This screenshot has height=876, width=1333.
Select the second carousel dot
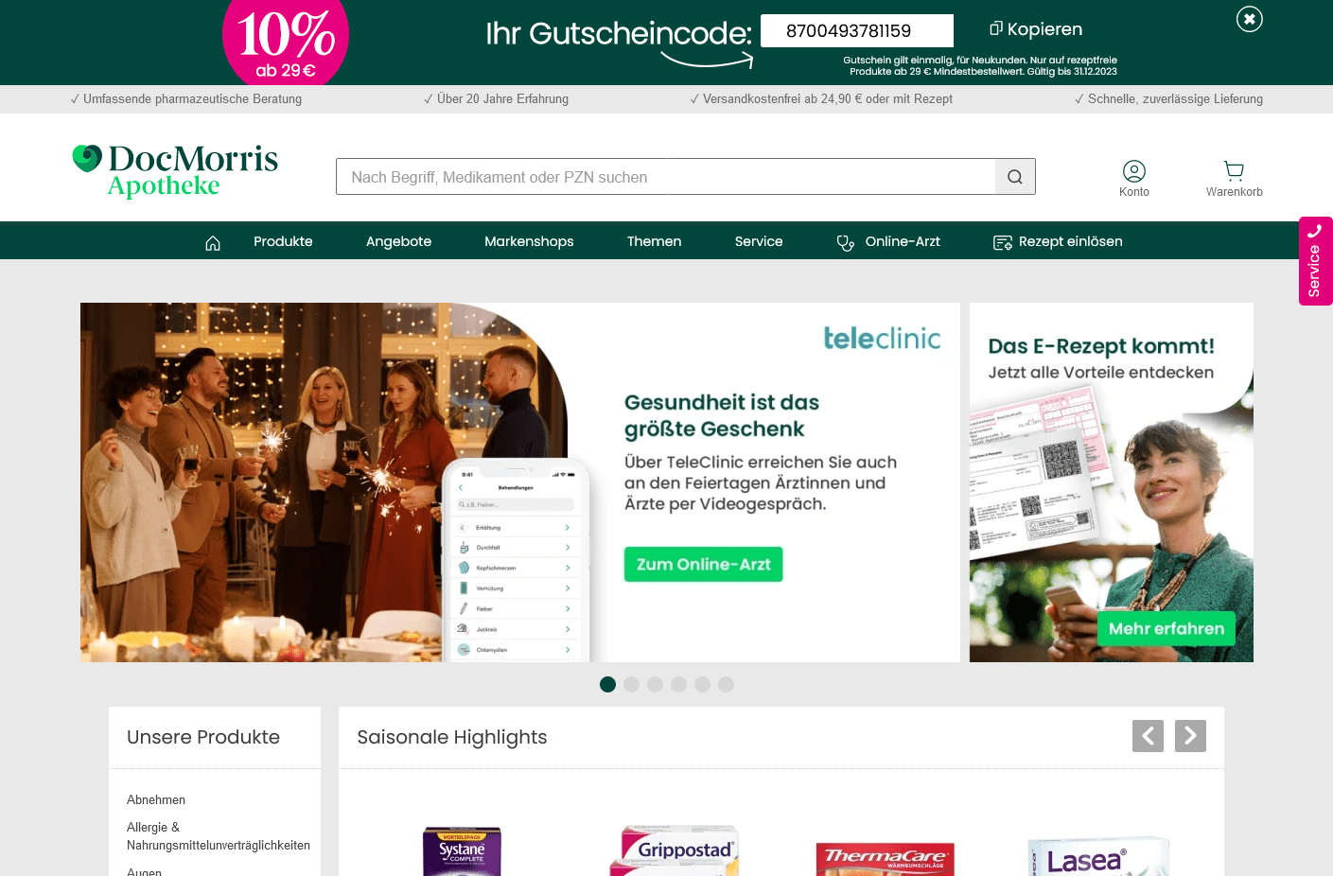(631, 684)
